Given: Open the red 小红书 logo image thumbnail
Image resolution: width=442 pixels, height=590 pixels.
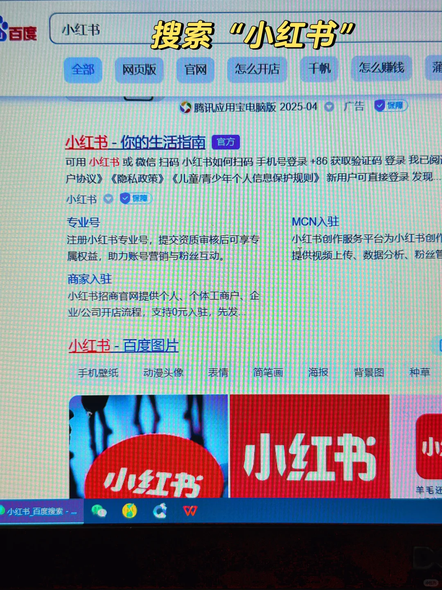Looking at the screenshot, I should click(310, 446).
